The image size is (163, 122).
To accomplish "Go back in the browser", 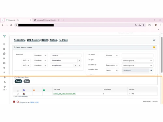I will (3, 25).
